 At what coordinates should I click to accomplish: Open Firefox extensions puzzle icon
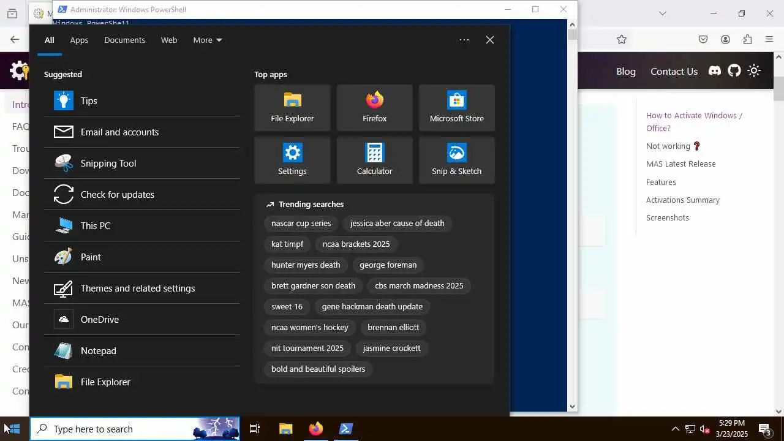click(x=747, y=39)
